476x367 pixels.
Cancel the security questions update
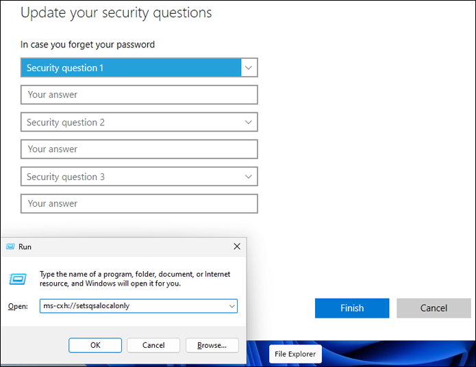pyautogui.click(x=433, y=308)
